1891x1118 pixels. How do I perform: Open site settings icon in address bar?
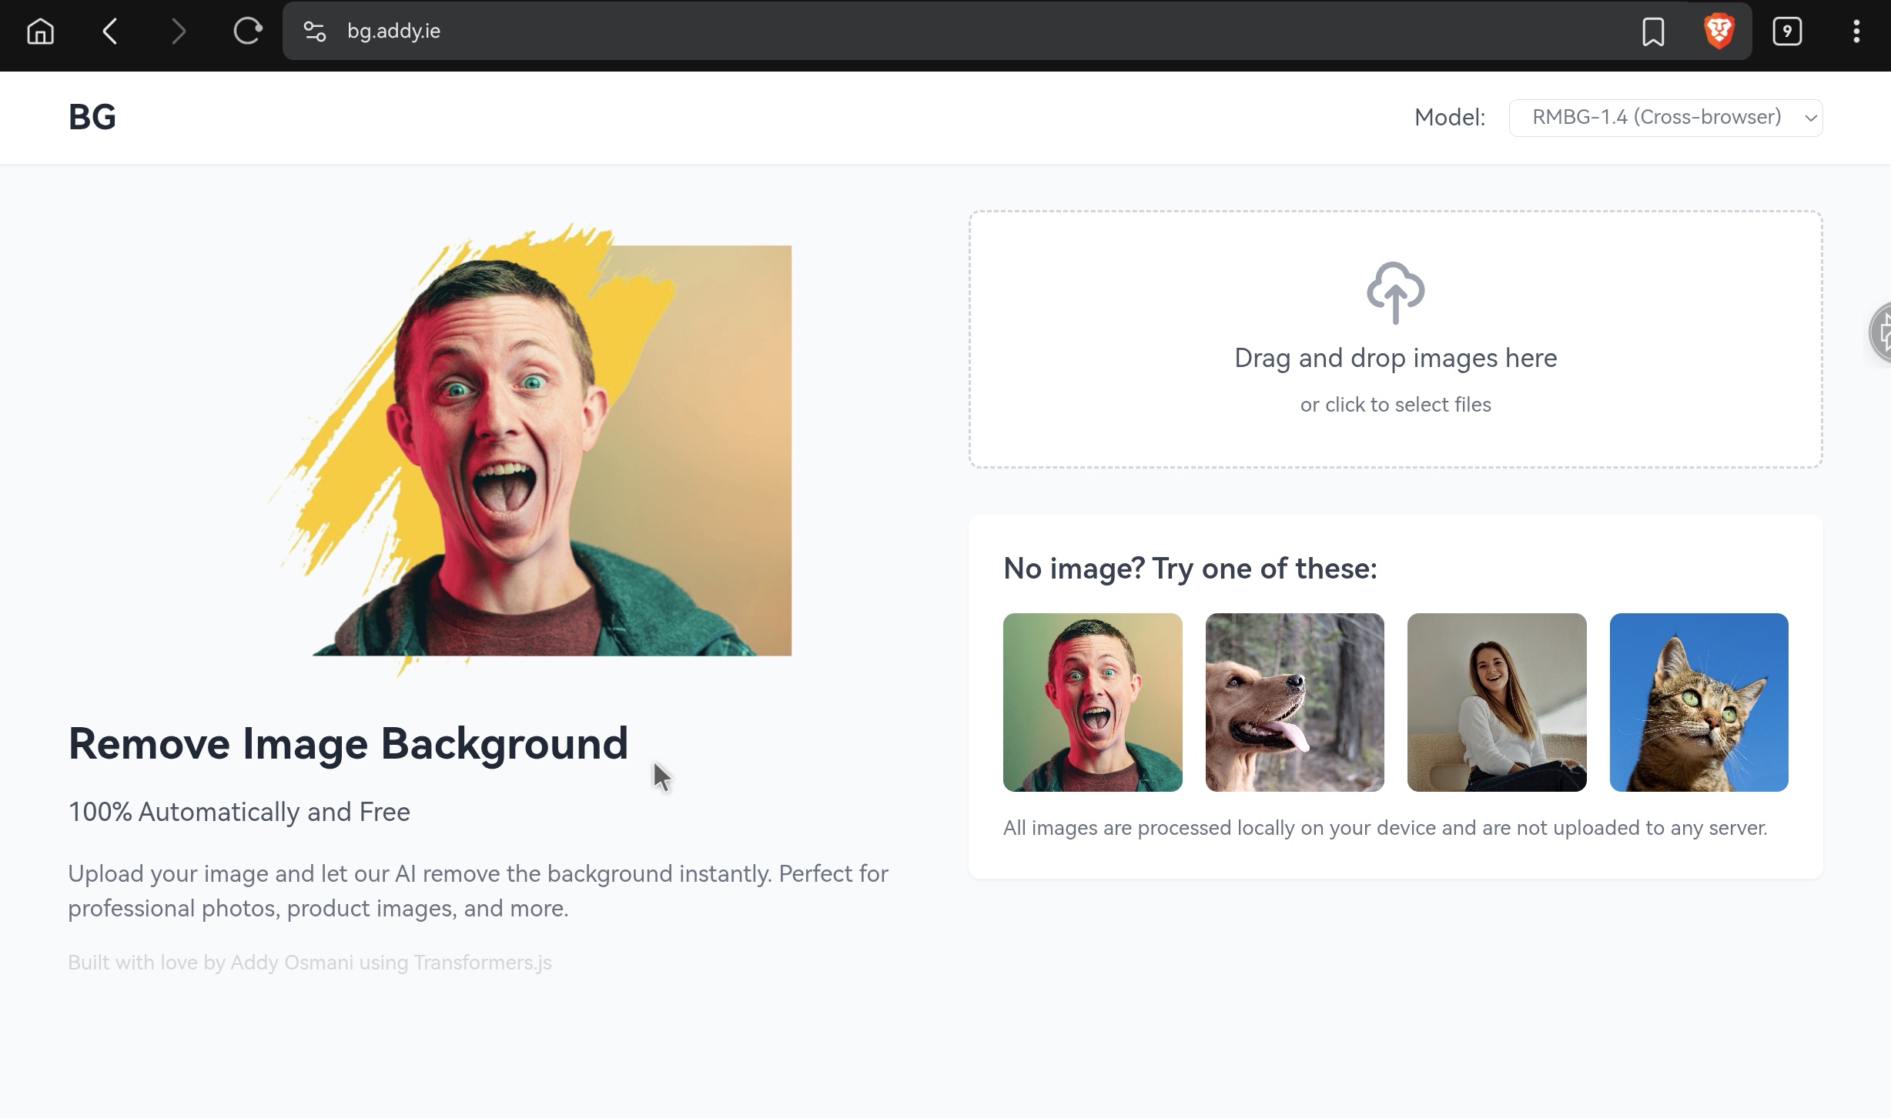click(x=314, y=32)
